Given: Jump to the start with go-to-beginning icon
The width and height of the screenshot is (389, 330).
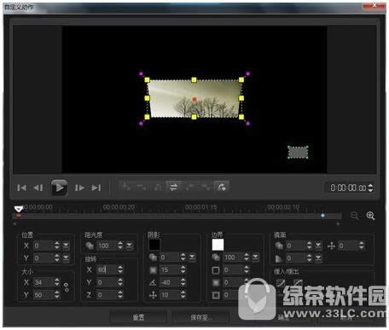Looking at the screenshot, I should click(x=21, y=188).
